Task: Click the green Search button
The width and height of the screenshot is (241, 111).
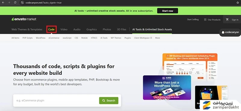Action: [x=109, y=100]
